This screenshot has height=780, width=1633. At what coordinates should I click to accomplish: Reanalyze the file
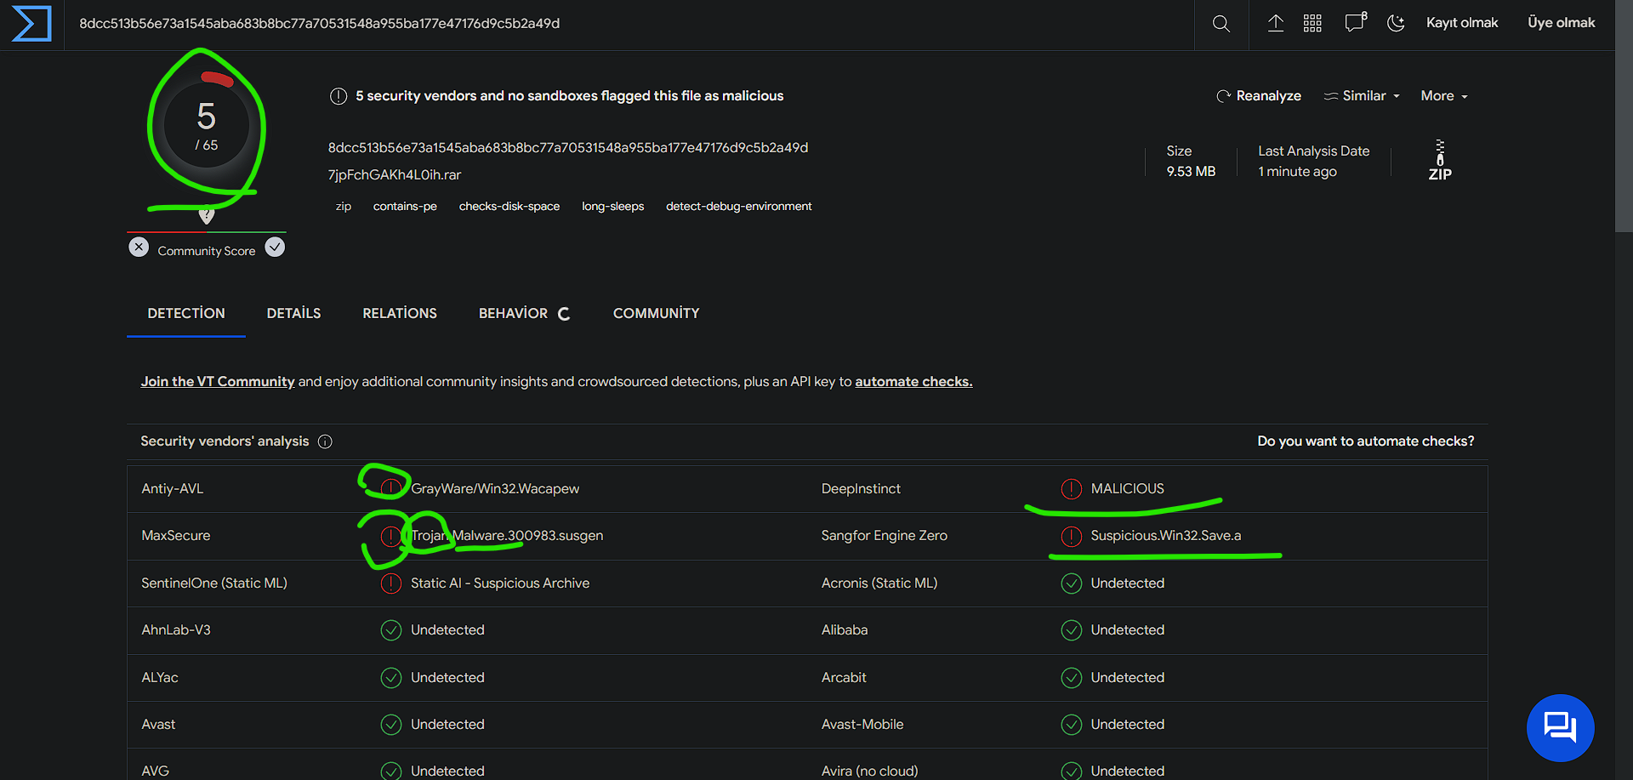tap(1259, 96)
